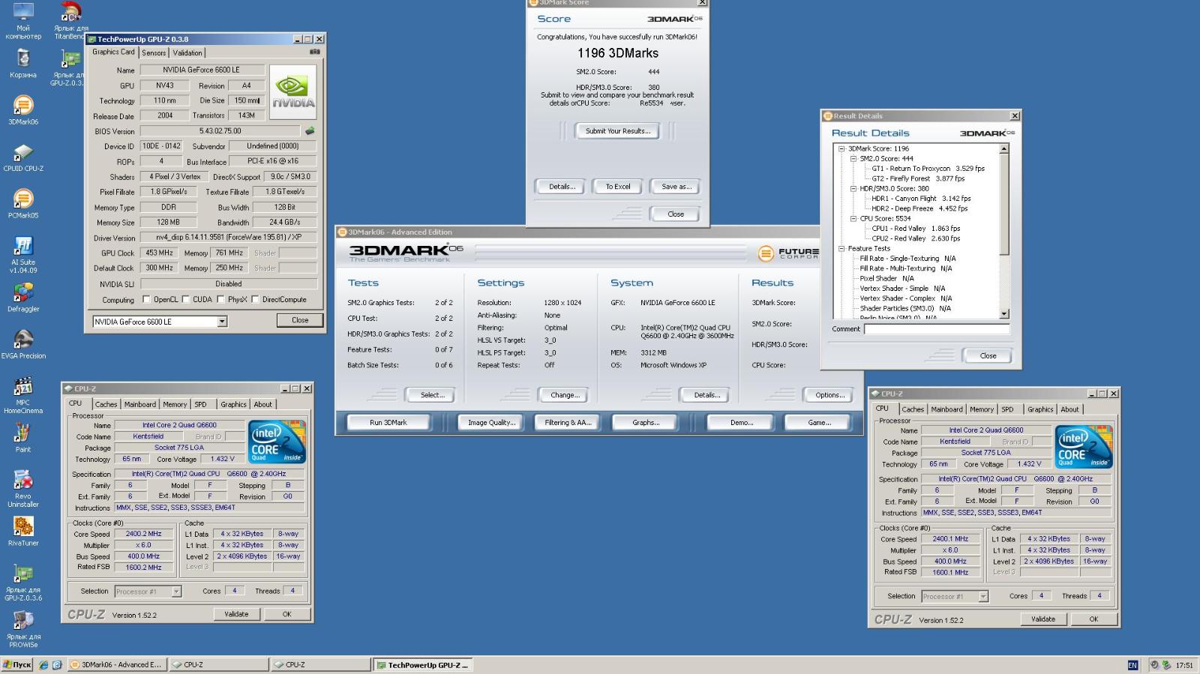The height and width of the screenshot is (674, 1200).
Task: Click the Result Details scroll down arrow
Action: click(1004, 314)
